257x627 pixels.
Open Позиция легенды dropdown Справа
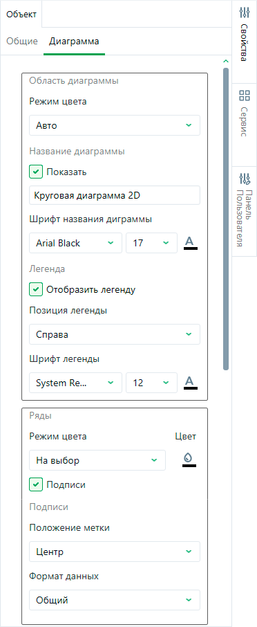tap(115, 334)
